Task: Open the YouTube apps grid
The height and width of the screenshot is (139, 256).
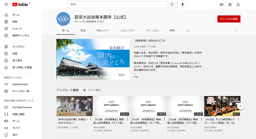Action: pyautogui.click(x=230, y=5)
